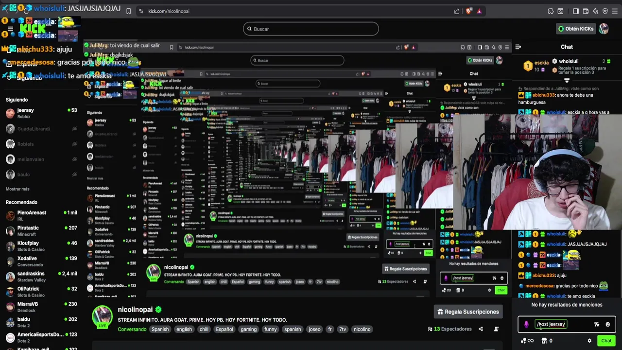Viewport: 622px width, 350px height.
Task: Select the gaming tag
Action: pyautogui.click(x=248, y=329)
